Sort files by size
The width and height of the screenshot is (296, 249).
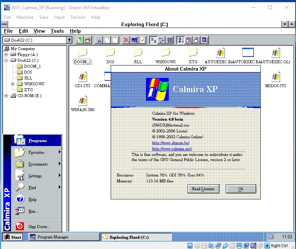[x=197, y=40]
